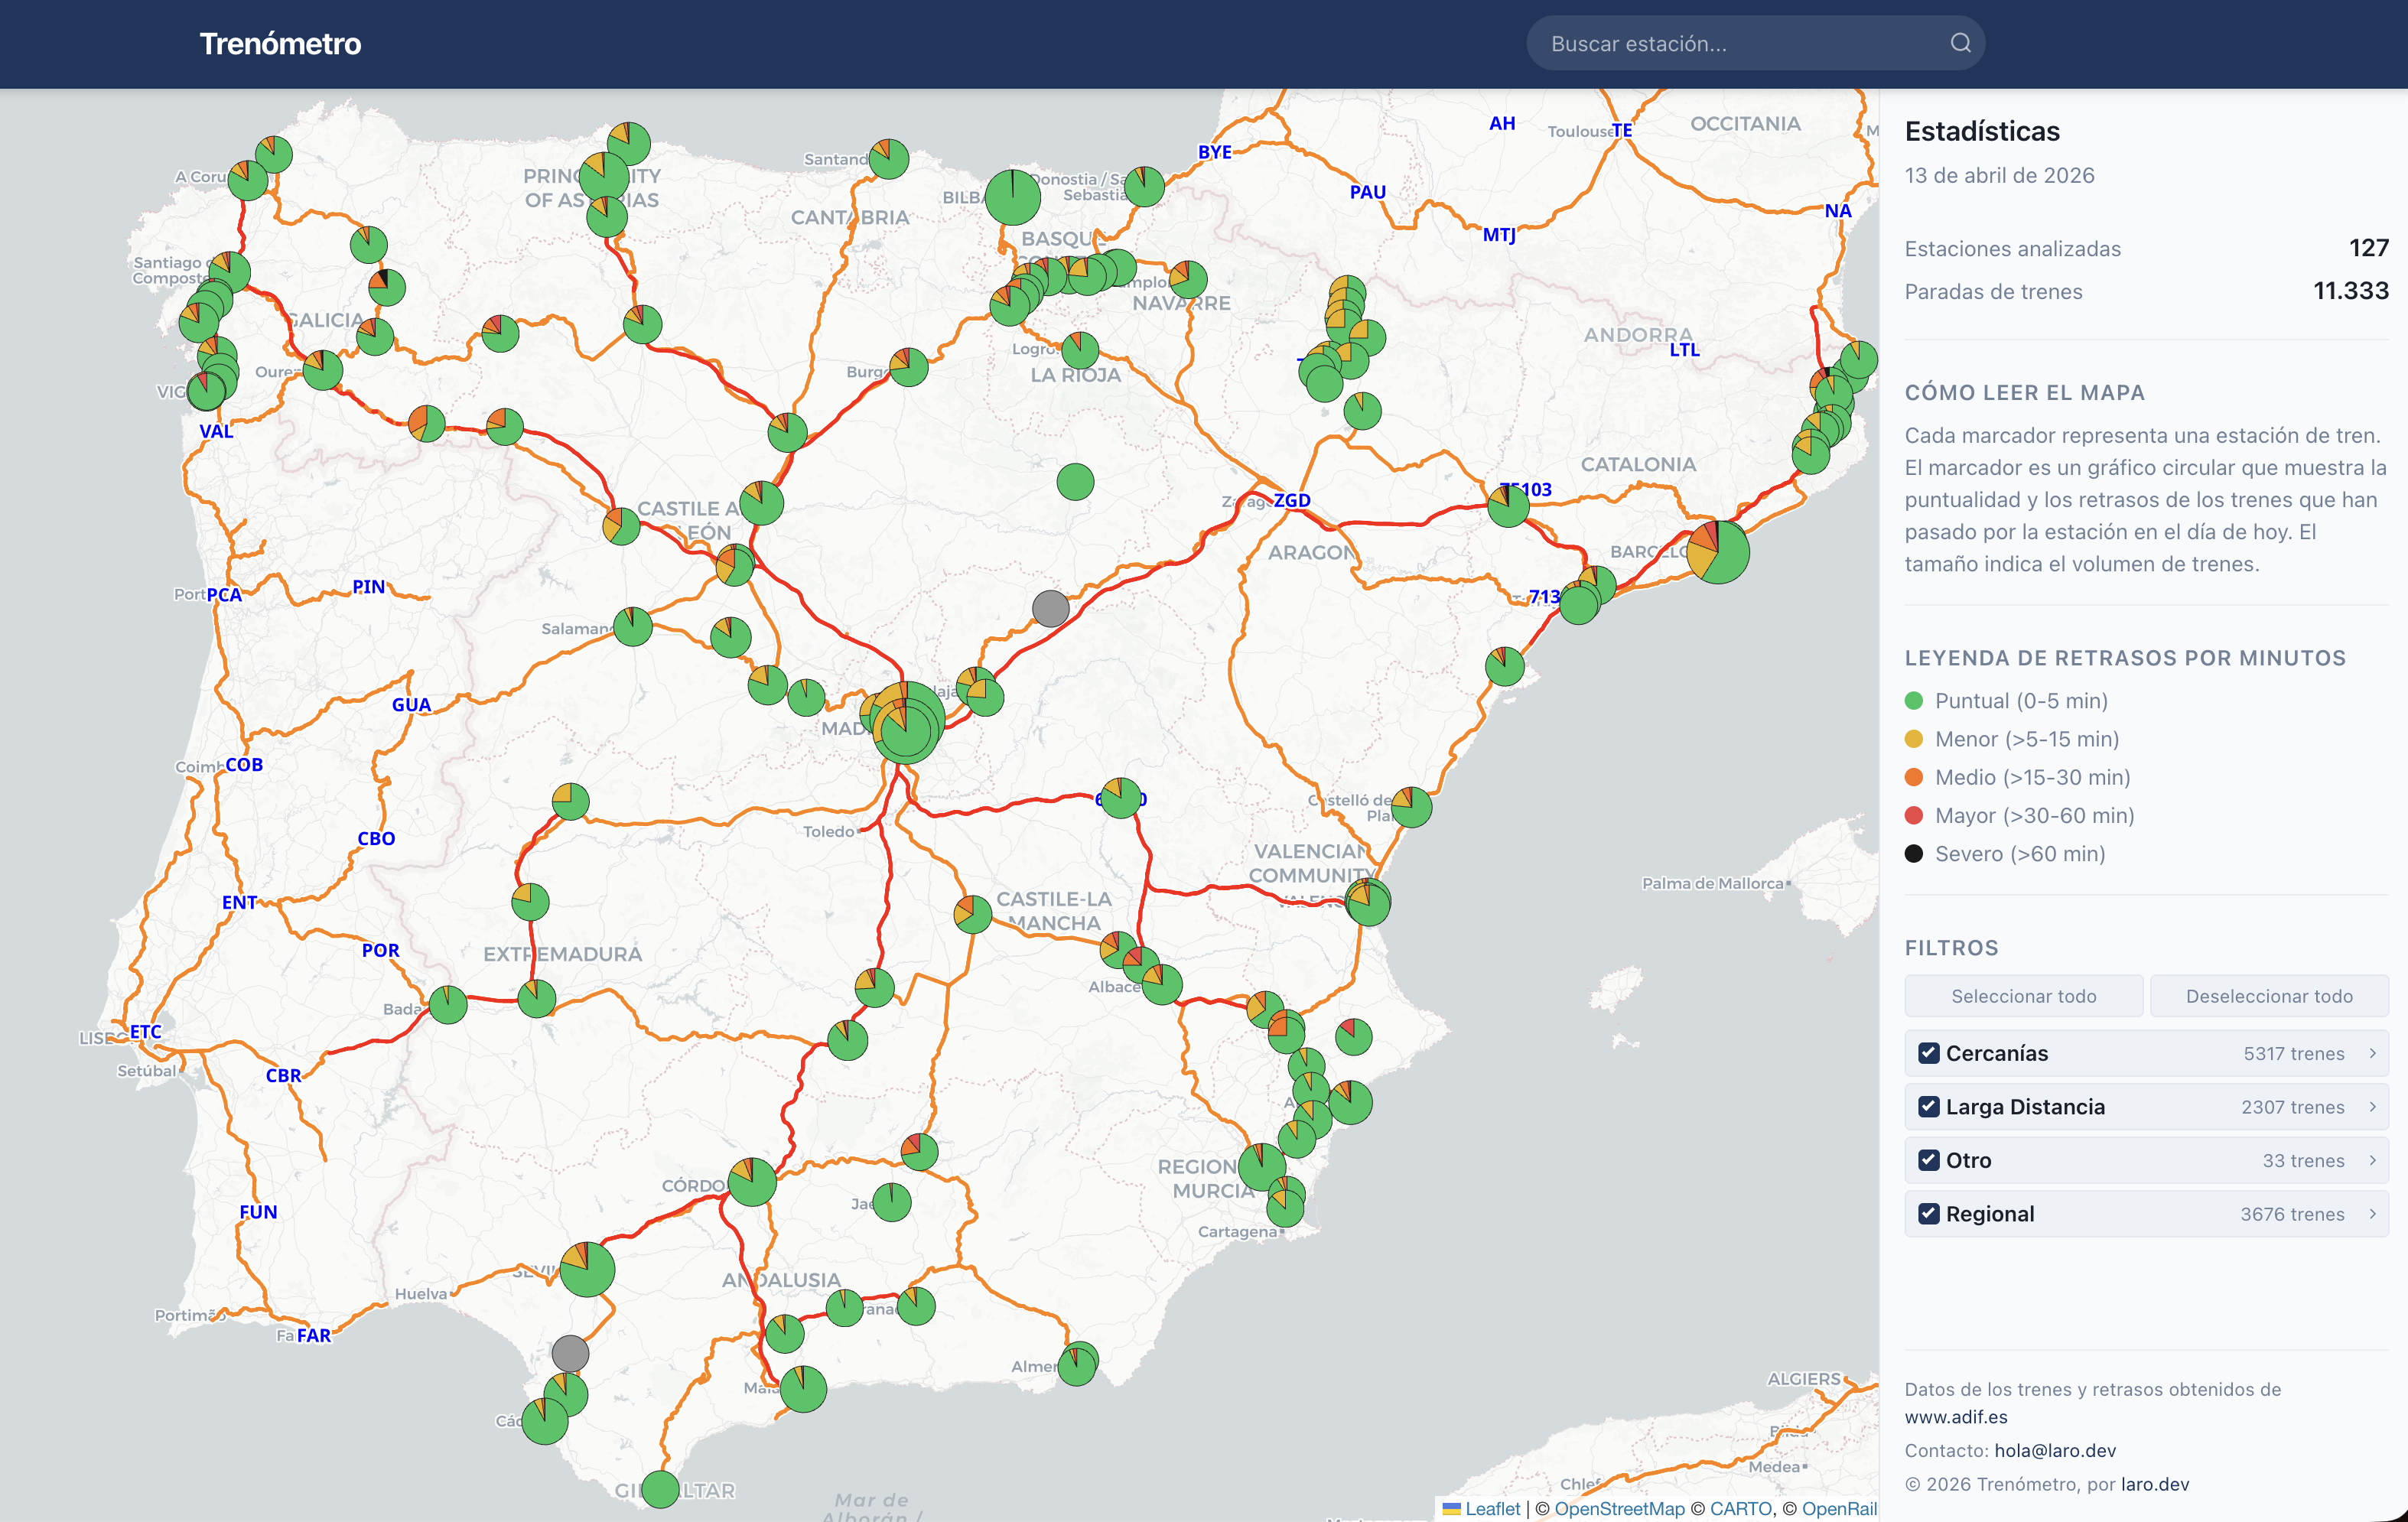2408x1522 pixels.
Task: Click the gray marker northeast of Madrid
Action: click(x=1050, y=608)
